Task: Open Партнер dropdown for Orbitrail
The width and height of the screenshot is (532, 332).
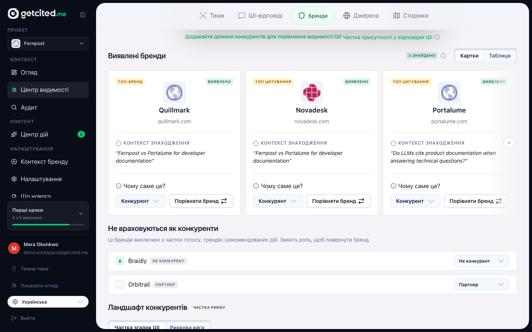Action: (482, 284)
